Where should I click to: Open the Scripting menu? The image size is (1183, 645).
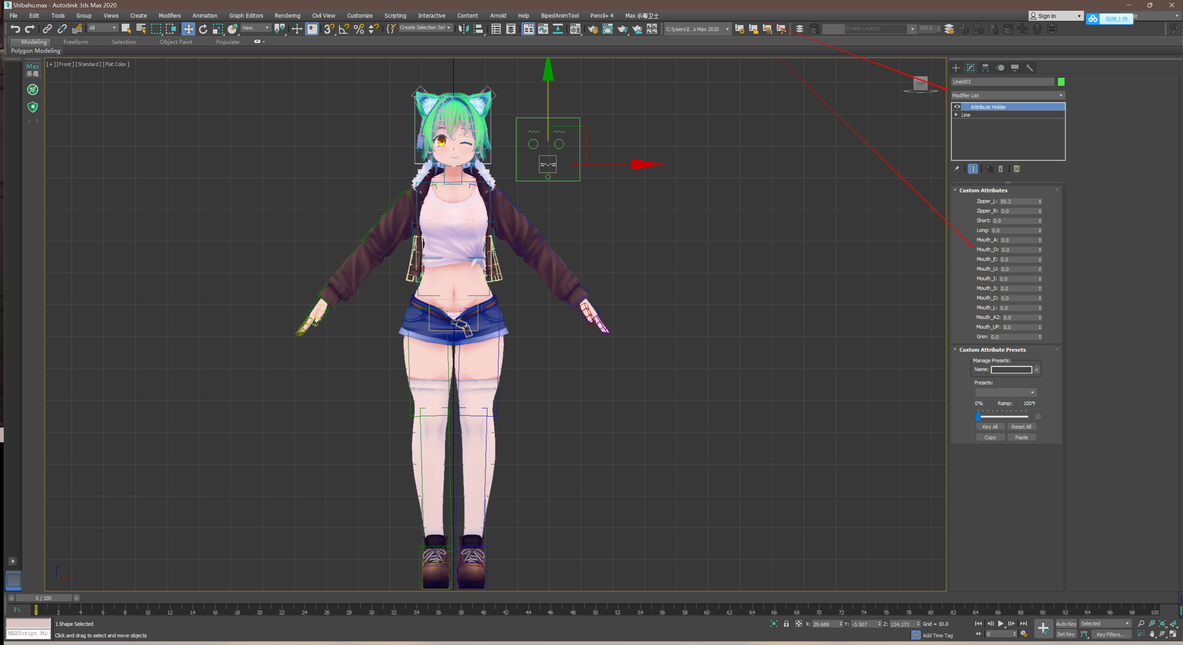pyautogui.click(x=395, y=16)
